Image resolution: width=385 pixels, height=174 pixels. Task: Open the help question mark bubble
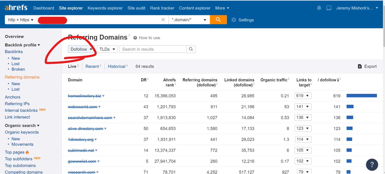[x=372, y=165]
